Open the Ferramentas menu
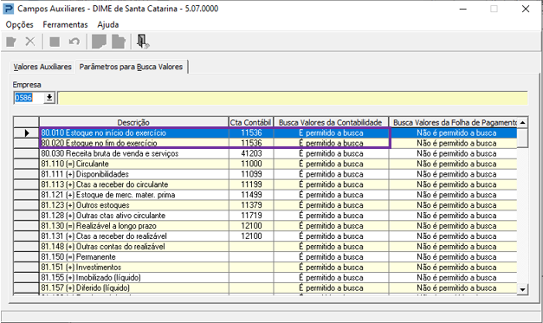543x323 pixels. pos(65,24)
